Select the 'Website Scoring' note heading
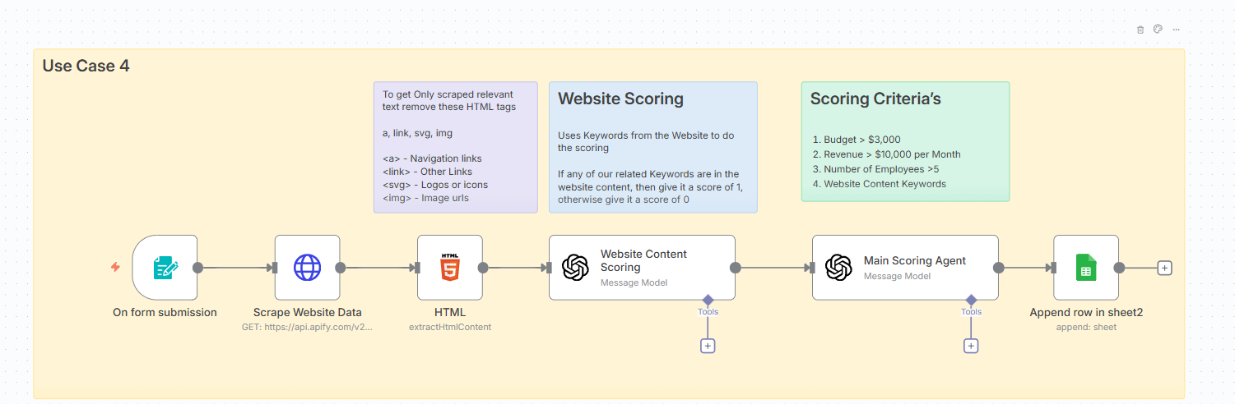Viewport: 1235px width, 404px height. [x=621, y=99]
